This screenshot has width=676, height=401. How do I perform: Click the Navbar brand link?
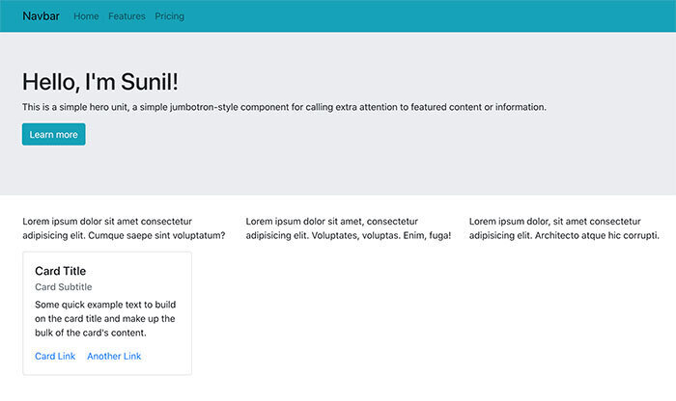41,16
